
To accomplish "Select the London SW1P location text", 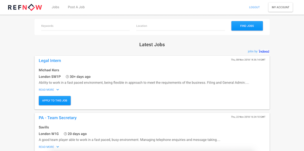I will coord(50,77).
